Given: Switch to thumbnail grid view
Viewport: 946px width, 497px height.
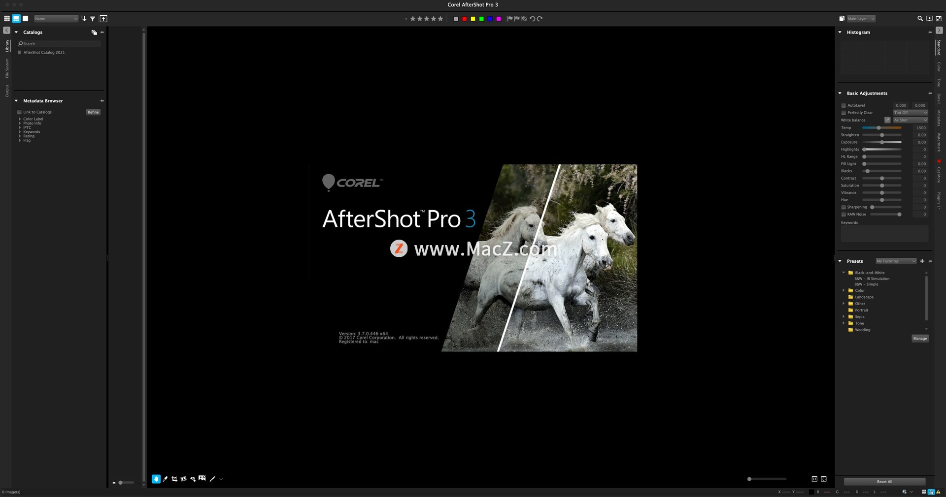Looking at the screenshot, I should click(7, 19).
